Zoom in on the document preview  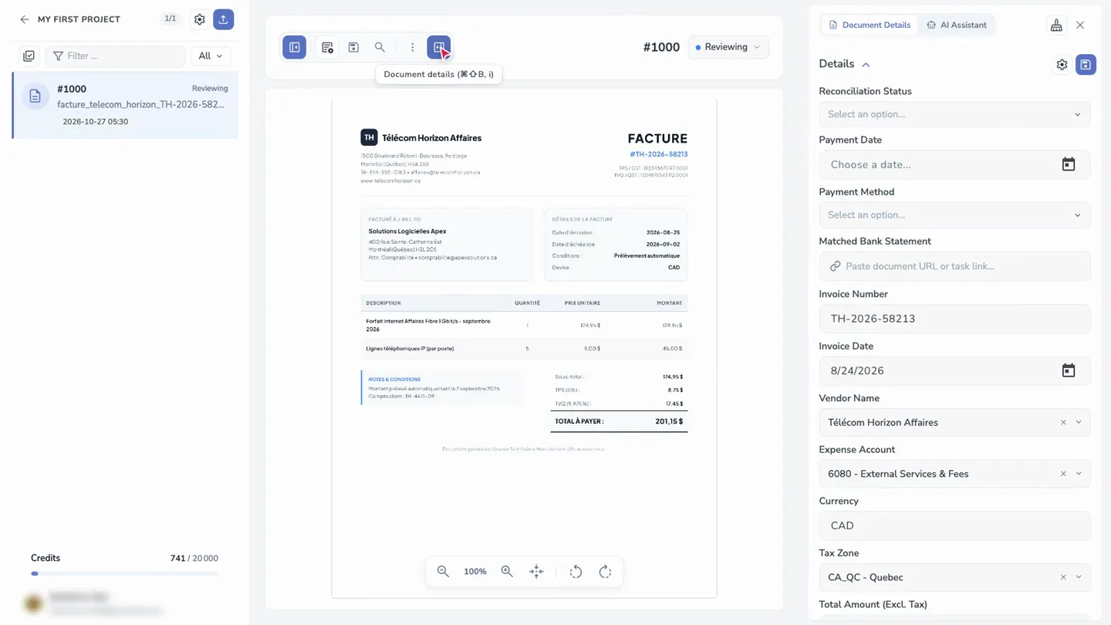pyautogui.click(x=507, y=572)
